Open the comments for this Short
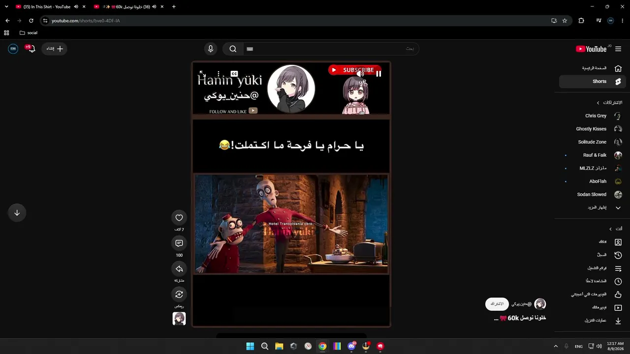630x354 pixels. point(179,243)
